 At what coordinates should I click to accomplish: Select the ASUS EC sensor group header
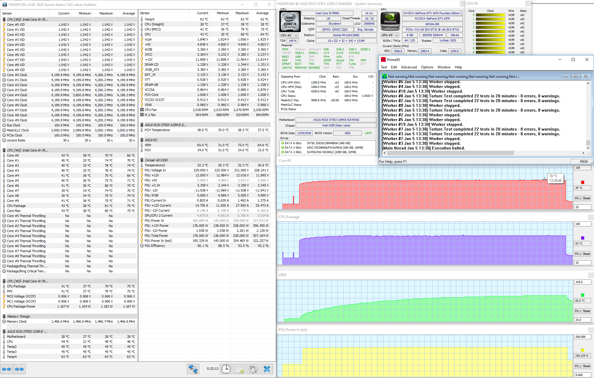205,140
